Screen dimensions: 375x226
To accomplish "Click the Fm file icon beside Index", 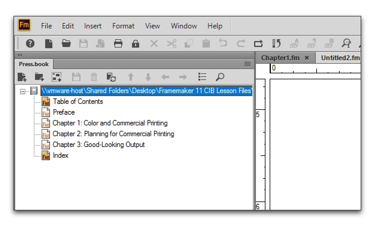I will (46, 156).
